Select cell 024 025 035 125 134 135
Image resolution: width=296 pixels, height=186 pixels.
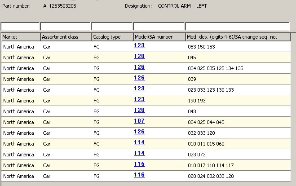[x=216, y=68]
